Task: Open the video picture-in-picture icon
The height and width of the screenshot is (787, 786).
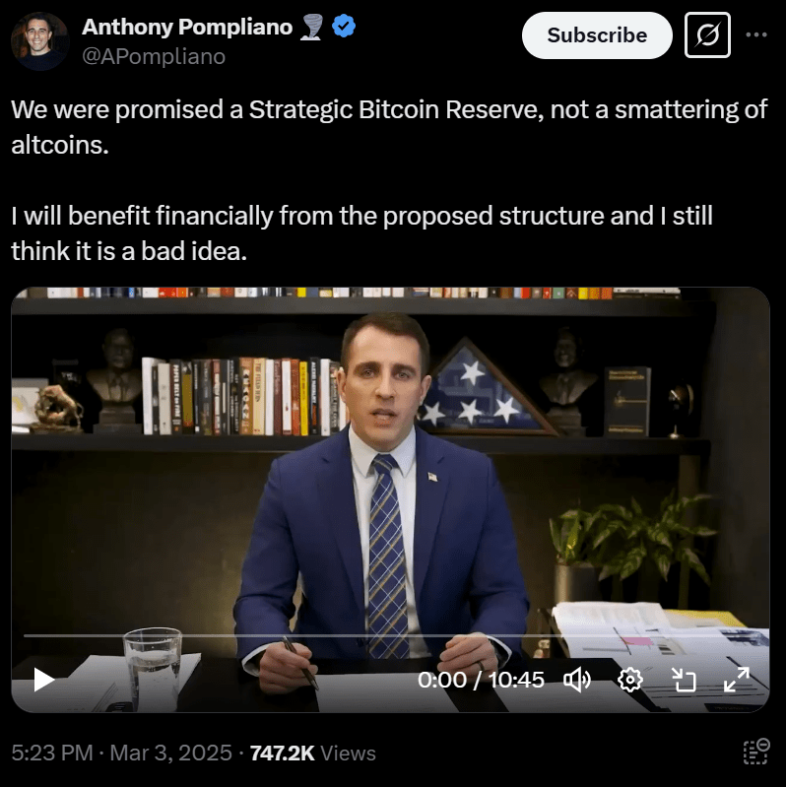Action: tap(684, 680)
